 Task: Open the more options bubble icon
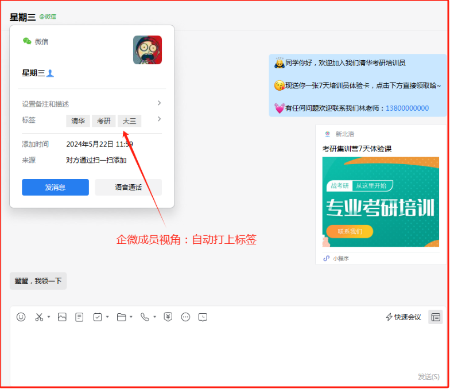185,317
